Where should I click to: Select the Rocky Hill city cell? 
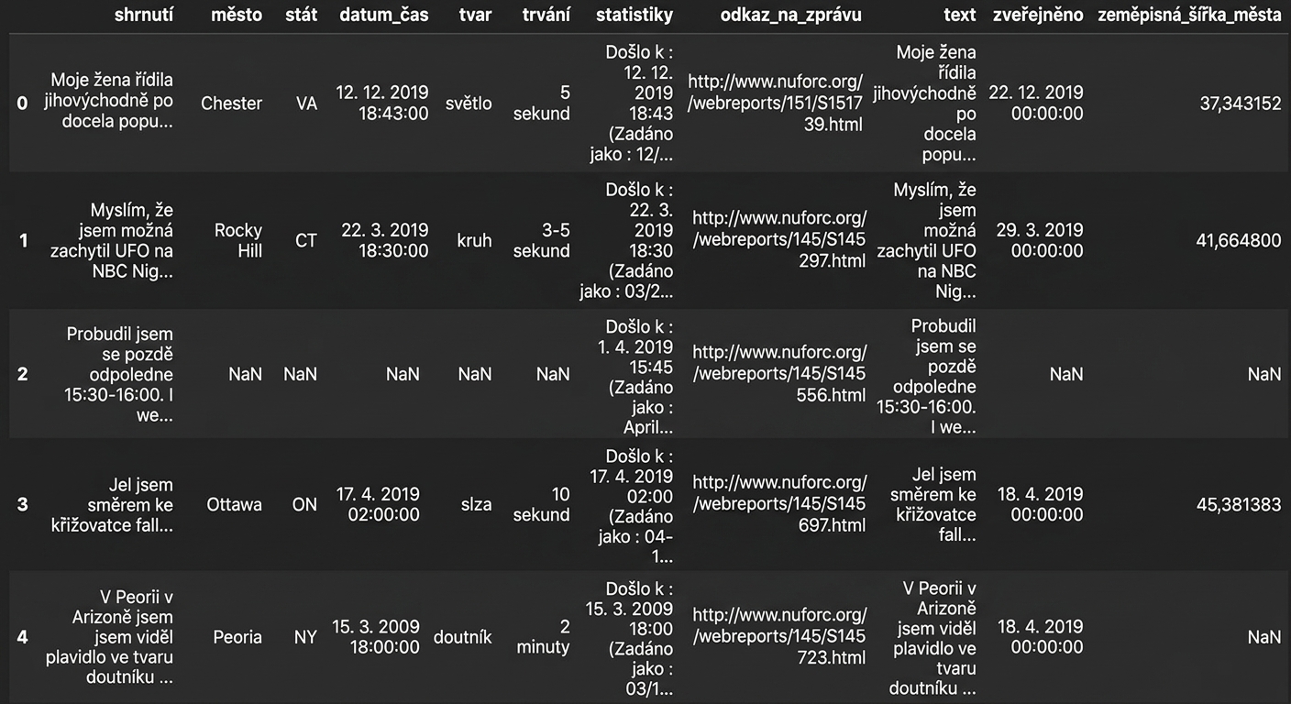[238, 240]
